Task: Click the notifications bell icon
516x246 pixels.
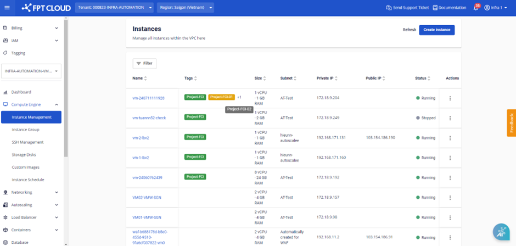Action: pyautogui.click(x=475, y=8)
